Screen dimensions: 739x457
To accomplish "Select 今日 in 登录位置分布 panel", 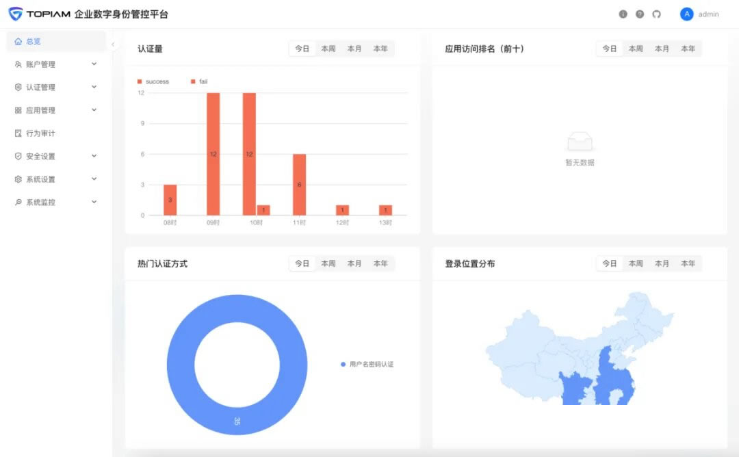I will coord(610,263).
